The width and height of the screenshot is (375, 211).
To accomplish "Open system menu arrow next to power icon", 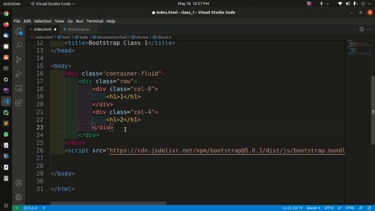I will pyautogui.click(x=370, y=4).
